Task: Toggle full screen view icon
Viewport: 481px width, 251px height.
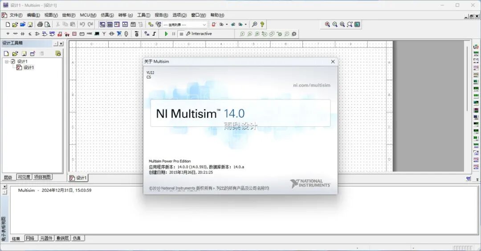Action: (x=357, y=24)
